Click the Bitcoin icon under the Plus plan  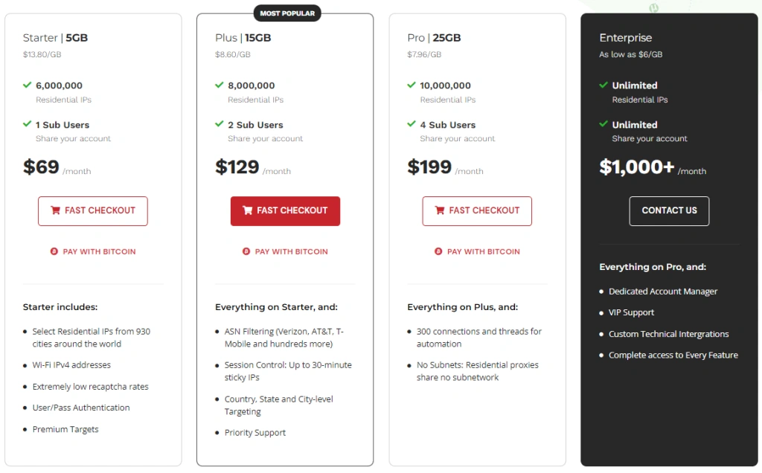[x=246, y=251]
